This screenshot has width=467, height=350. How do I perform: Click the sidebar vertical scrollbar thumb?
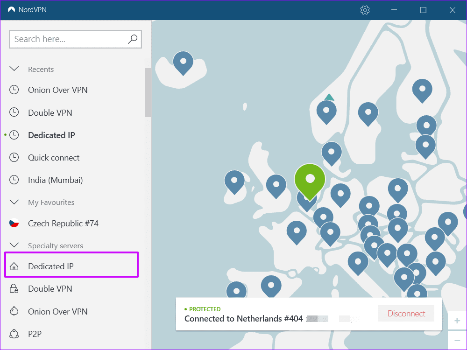coord(148,92)
